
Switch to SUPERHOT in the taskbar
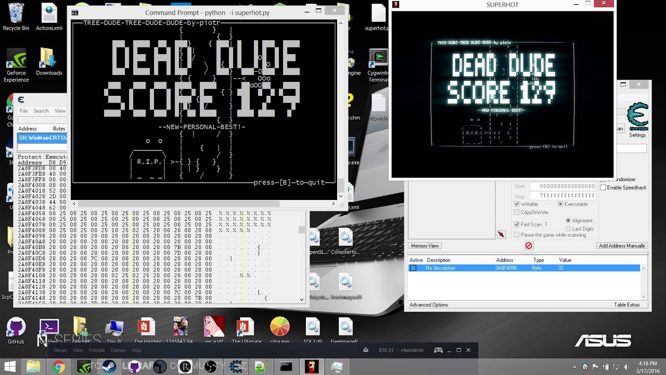click(312, 367)
